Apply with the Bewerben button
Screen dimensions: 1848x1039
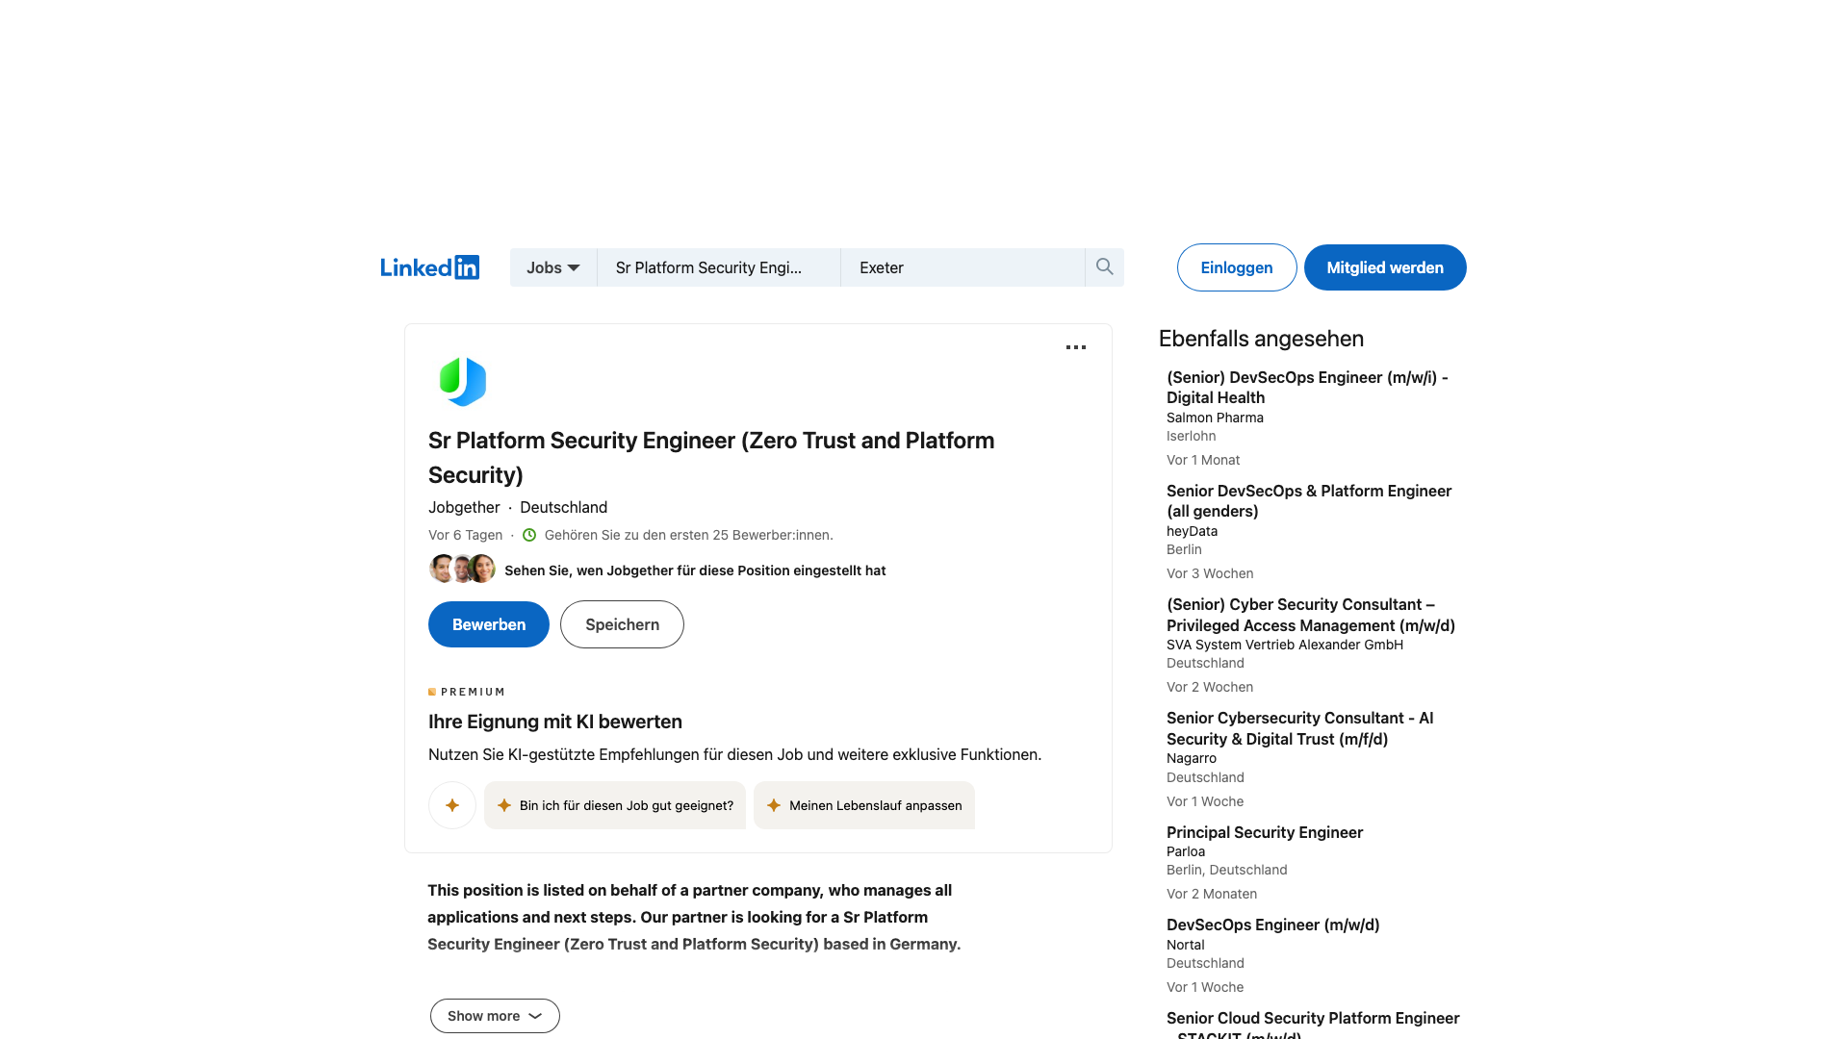pyautogui.click(x=489, y=624)
